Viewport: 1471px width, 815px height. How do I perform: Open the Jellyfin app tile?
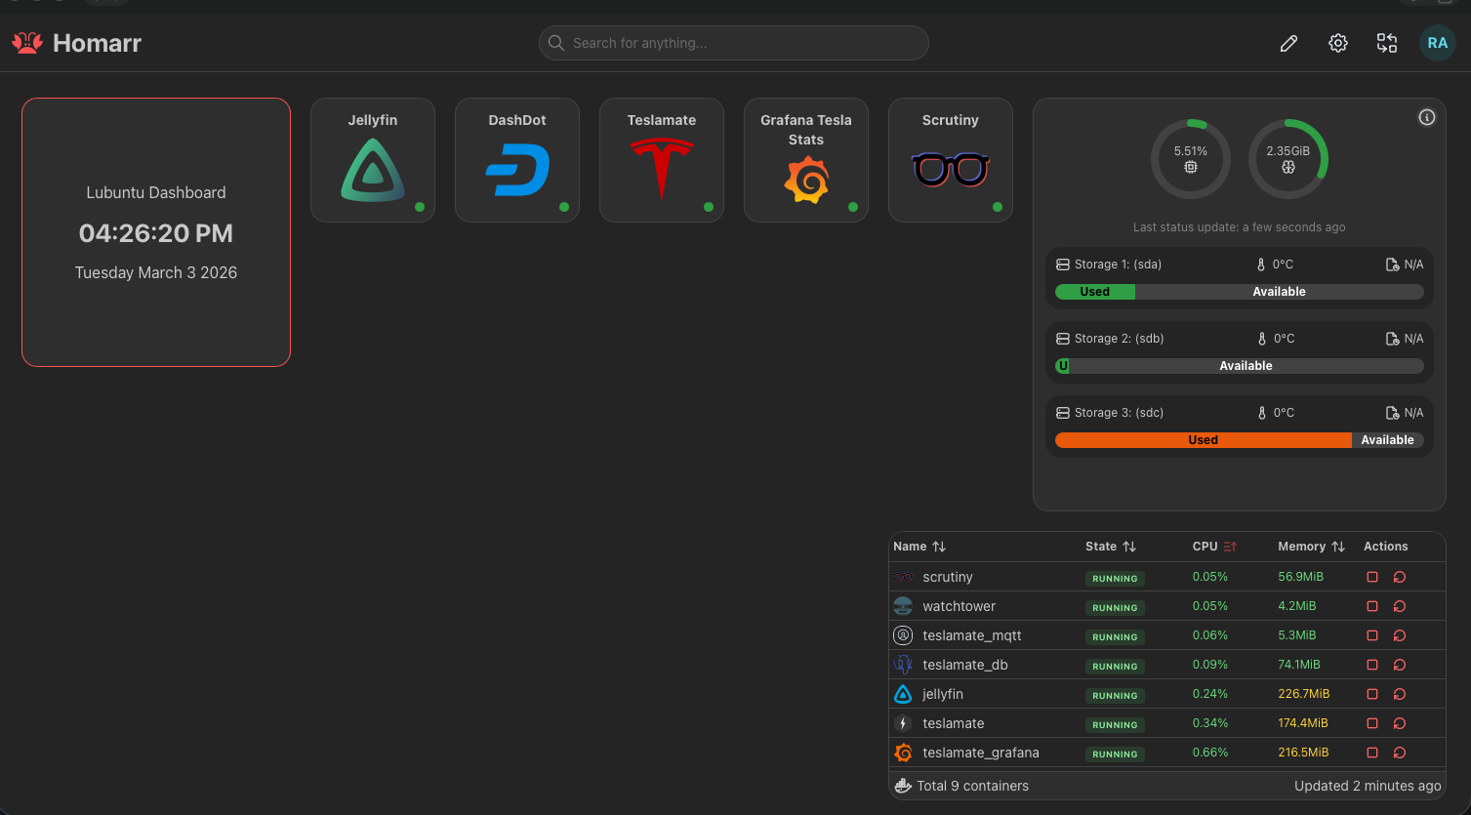(373, 160)
